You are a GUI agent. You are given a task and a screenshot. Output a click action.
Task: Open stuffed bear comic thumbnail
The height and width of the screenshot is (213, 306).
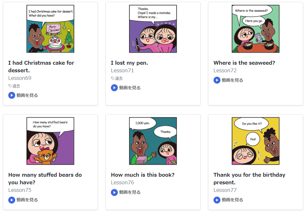(50, 141)
